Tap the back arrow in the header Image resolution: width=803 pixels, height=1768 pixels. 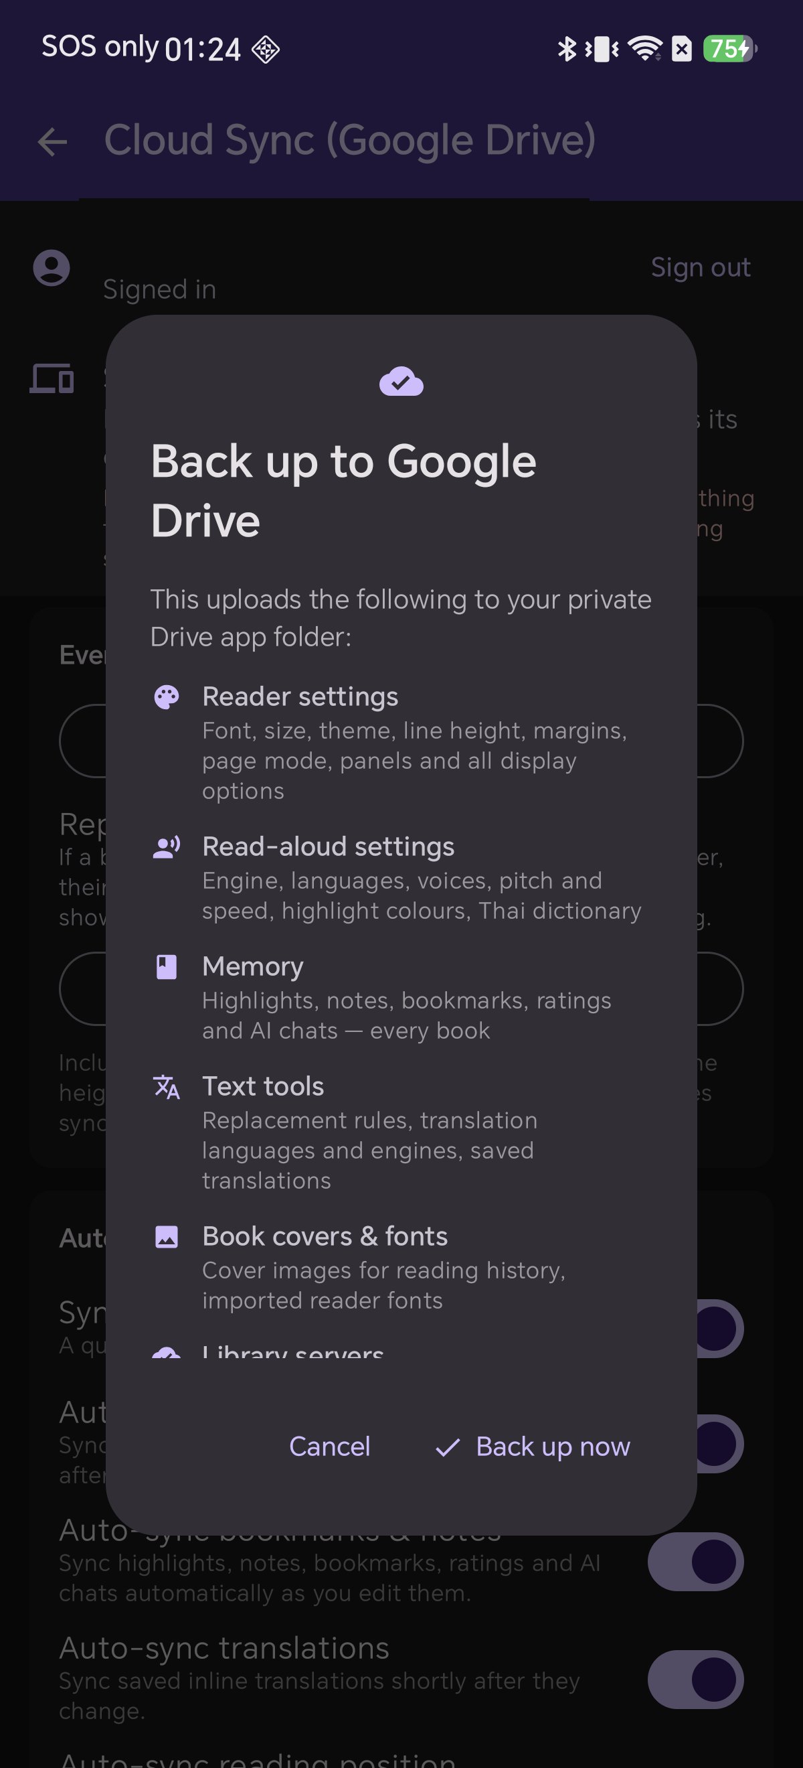pyautogui.click(x=52, y=142)
